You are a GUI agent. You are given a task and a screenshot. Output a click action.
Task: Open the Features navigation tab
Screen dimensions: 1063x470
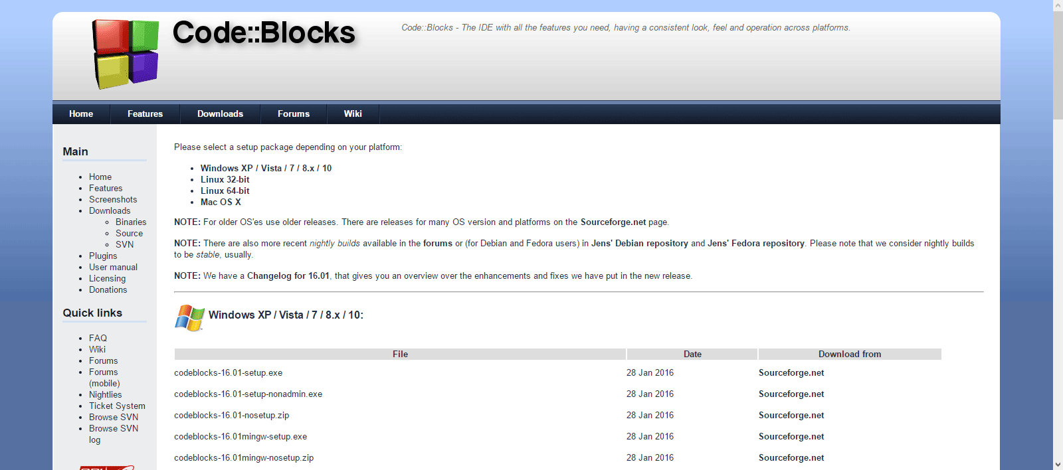(145, 114)
